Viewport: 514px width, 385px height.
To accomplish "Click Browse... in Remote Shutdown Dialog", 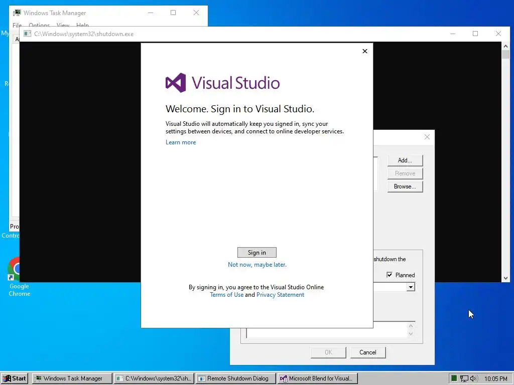I will (405, 186).
